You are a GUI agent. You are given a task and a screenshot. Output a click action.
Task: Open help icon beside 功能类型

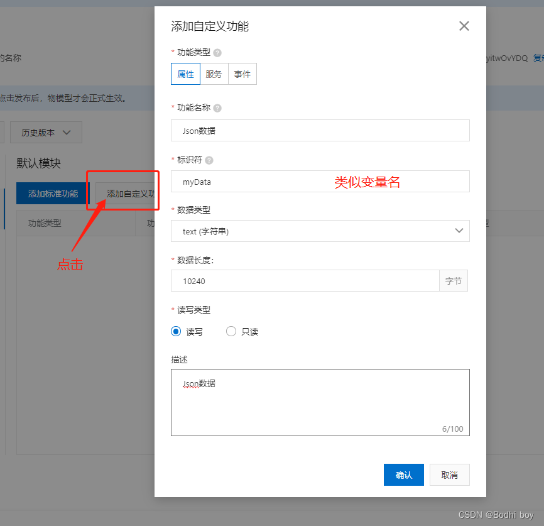(217, 53)
